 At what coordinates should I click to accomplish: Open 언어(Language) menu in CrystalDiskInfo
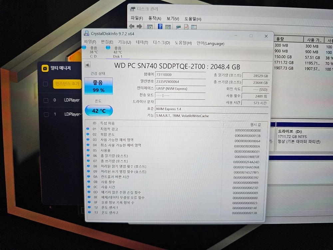210,43
